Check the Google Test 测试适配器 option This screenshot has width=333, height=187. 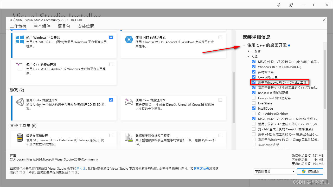254,98
